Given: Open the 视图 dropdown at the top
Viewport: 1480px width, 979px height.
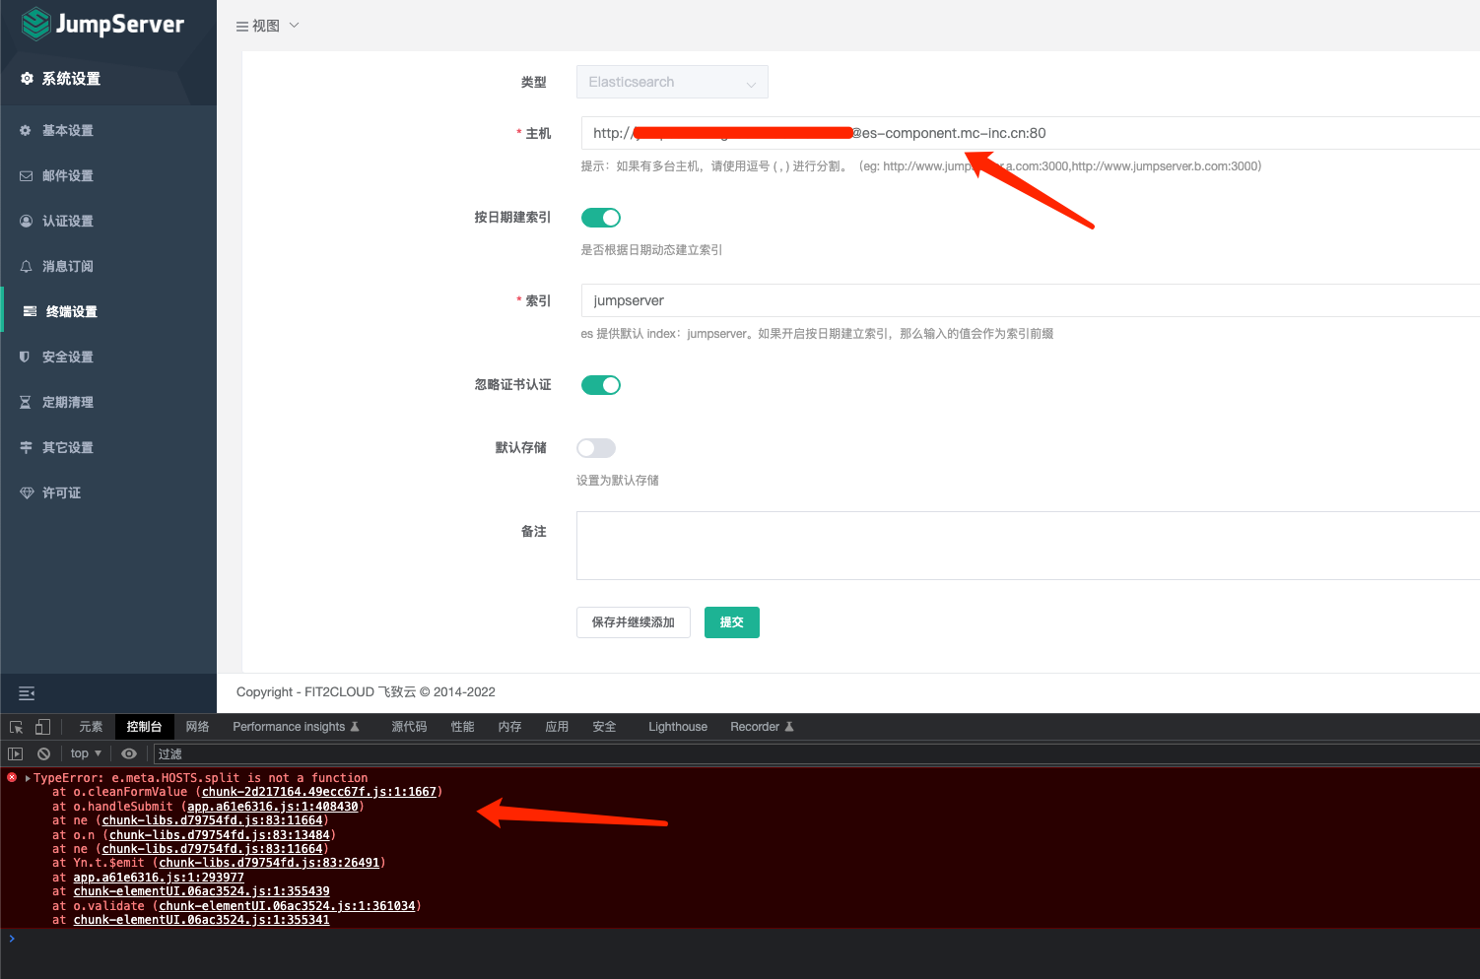Looking at the screenshot, I should (x=267, y=25).
